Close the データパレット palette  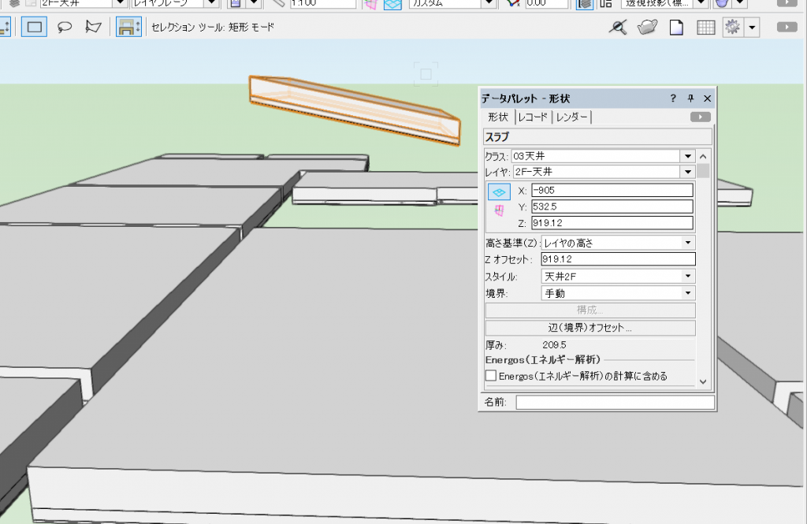[x=707, y=98]
